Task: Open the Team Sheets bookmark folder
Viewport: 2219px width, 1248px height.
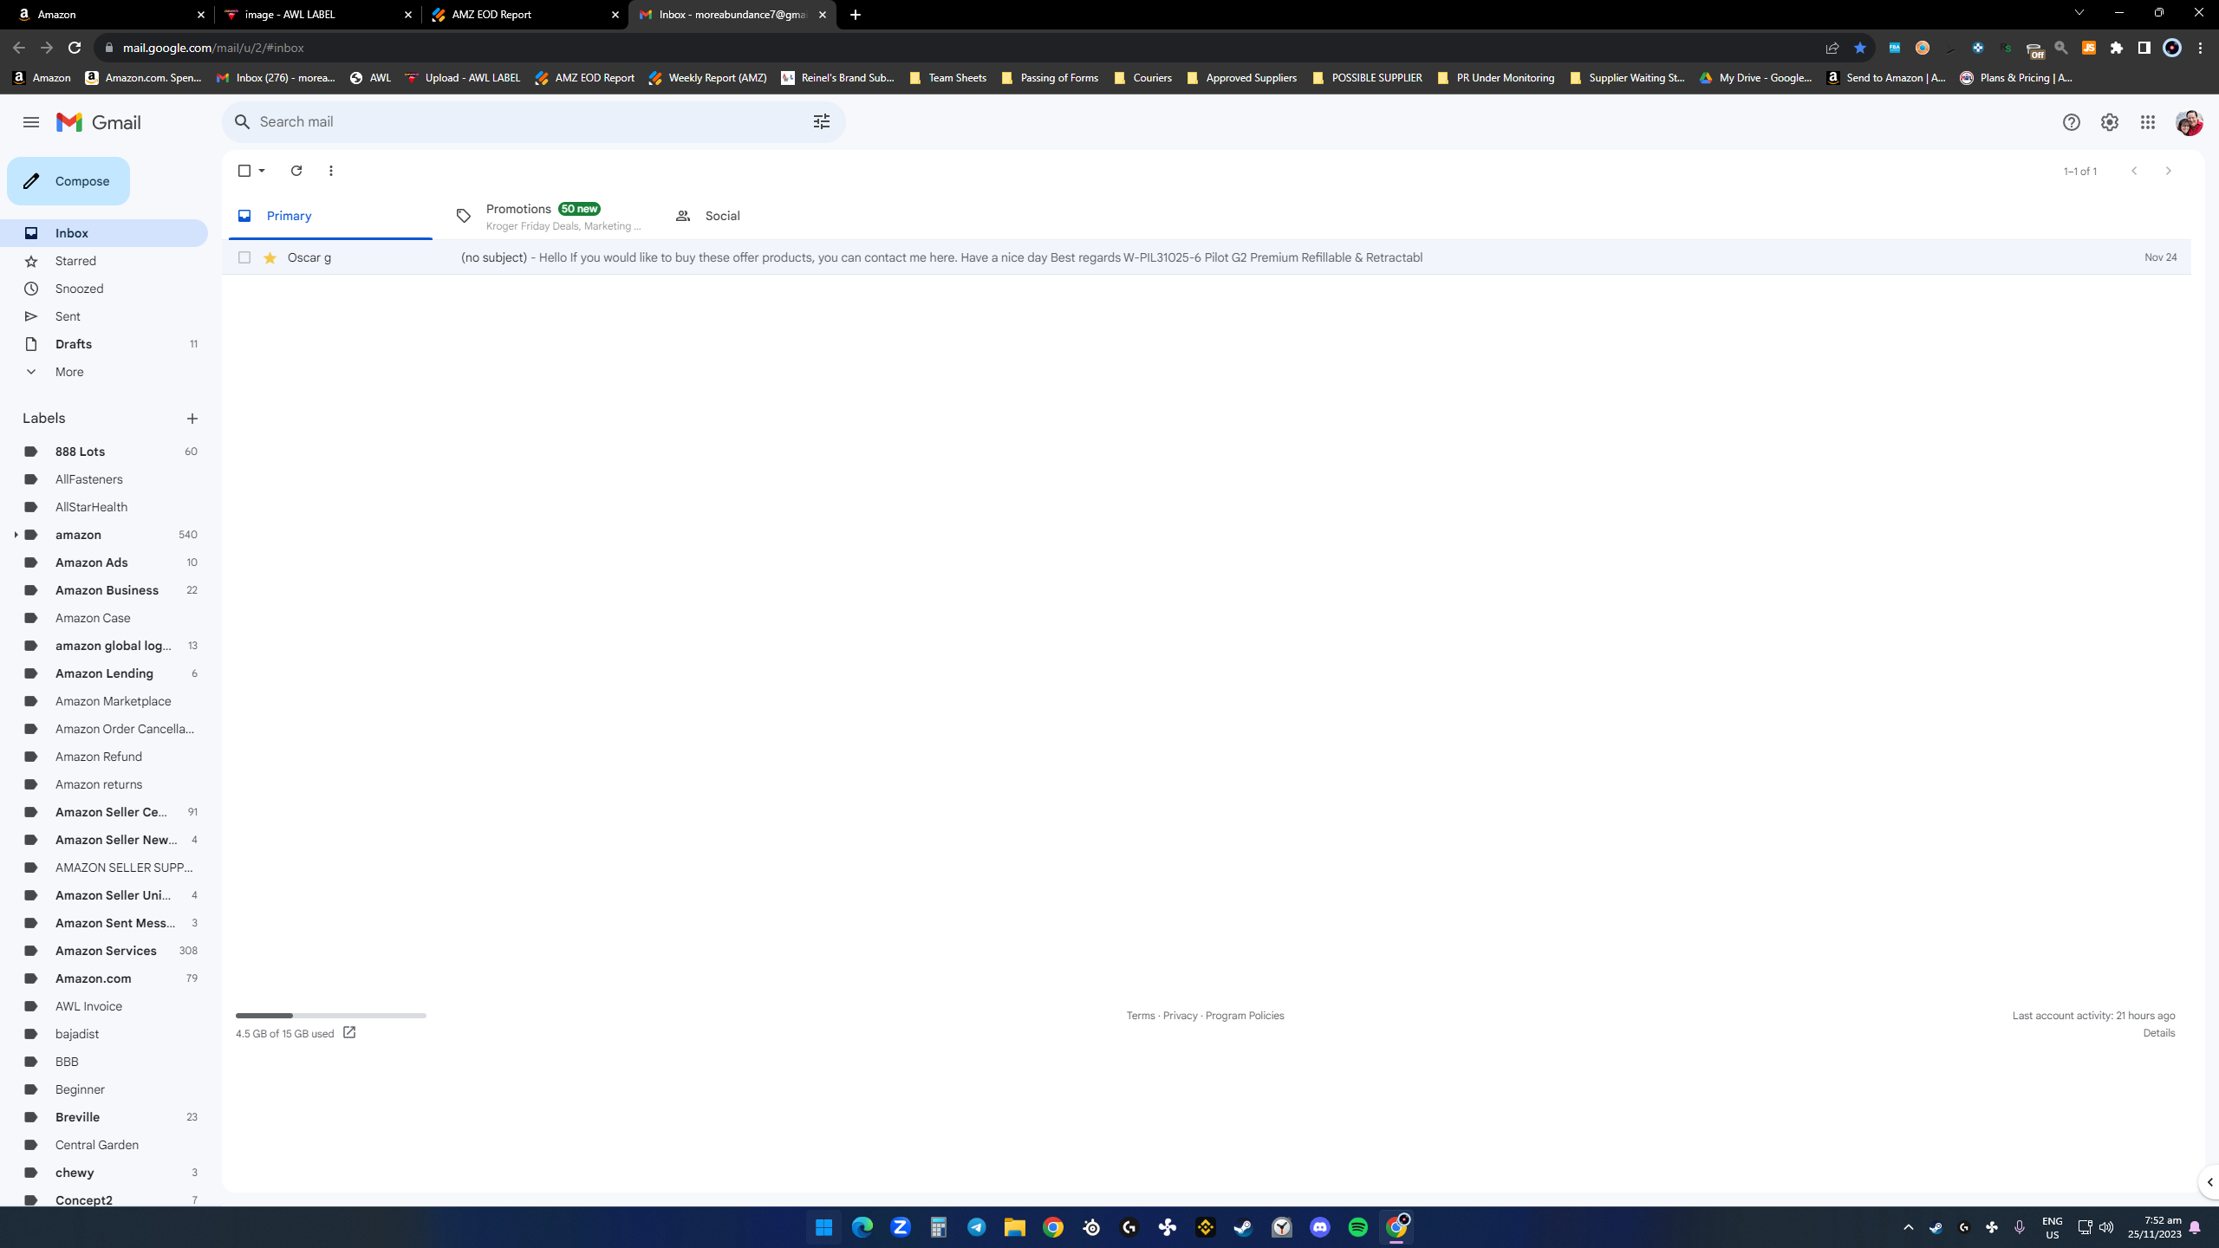Action: point(948,78)
